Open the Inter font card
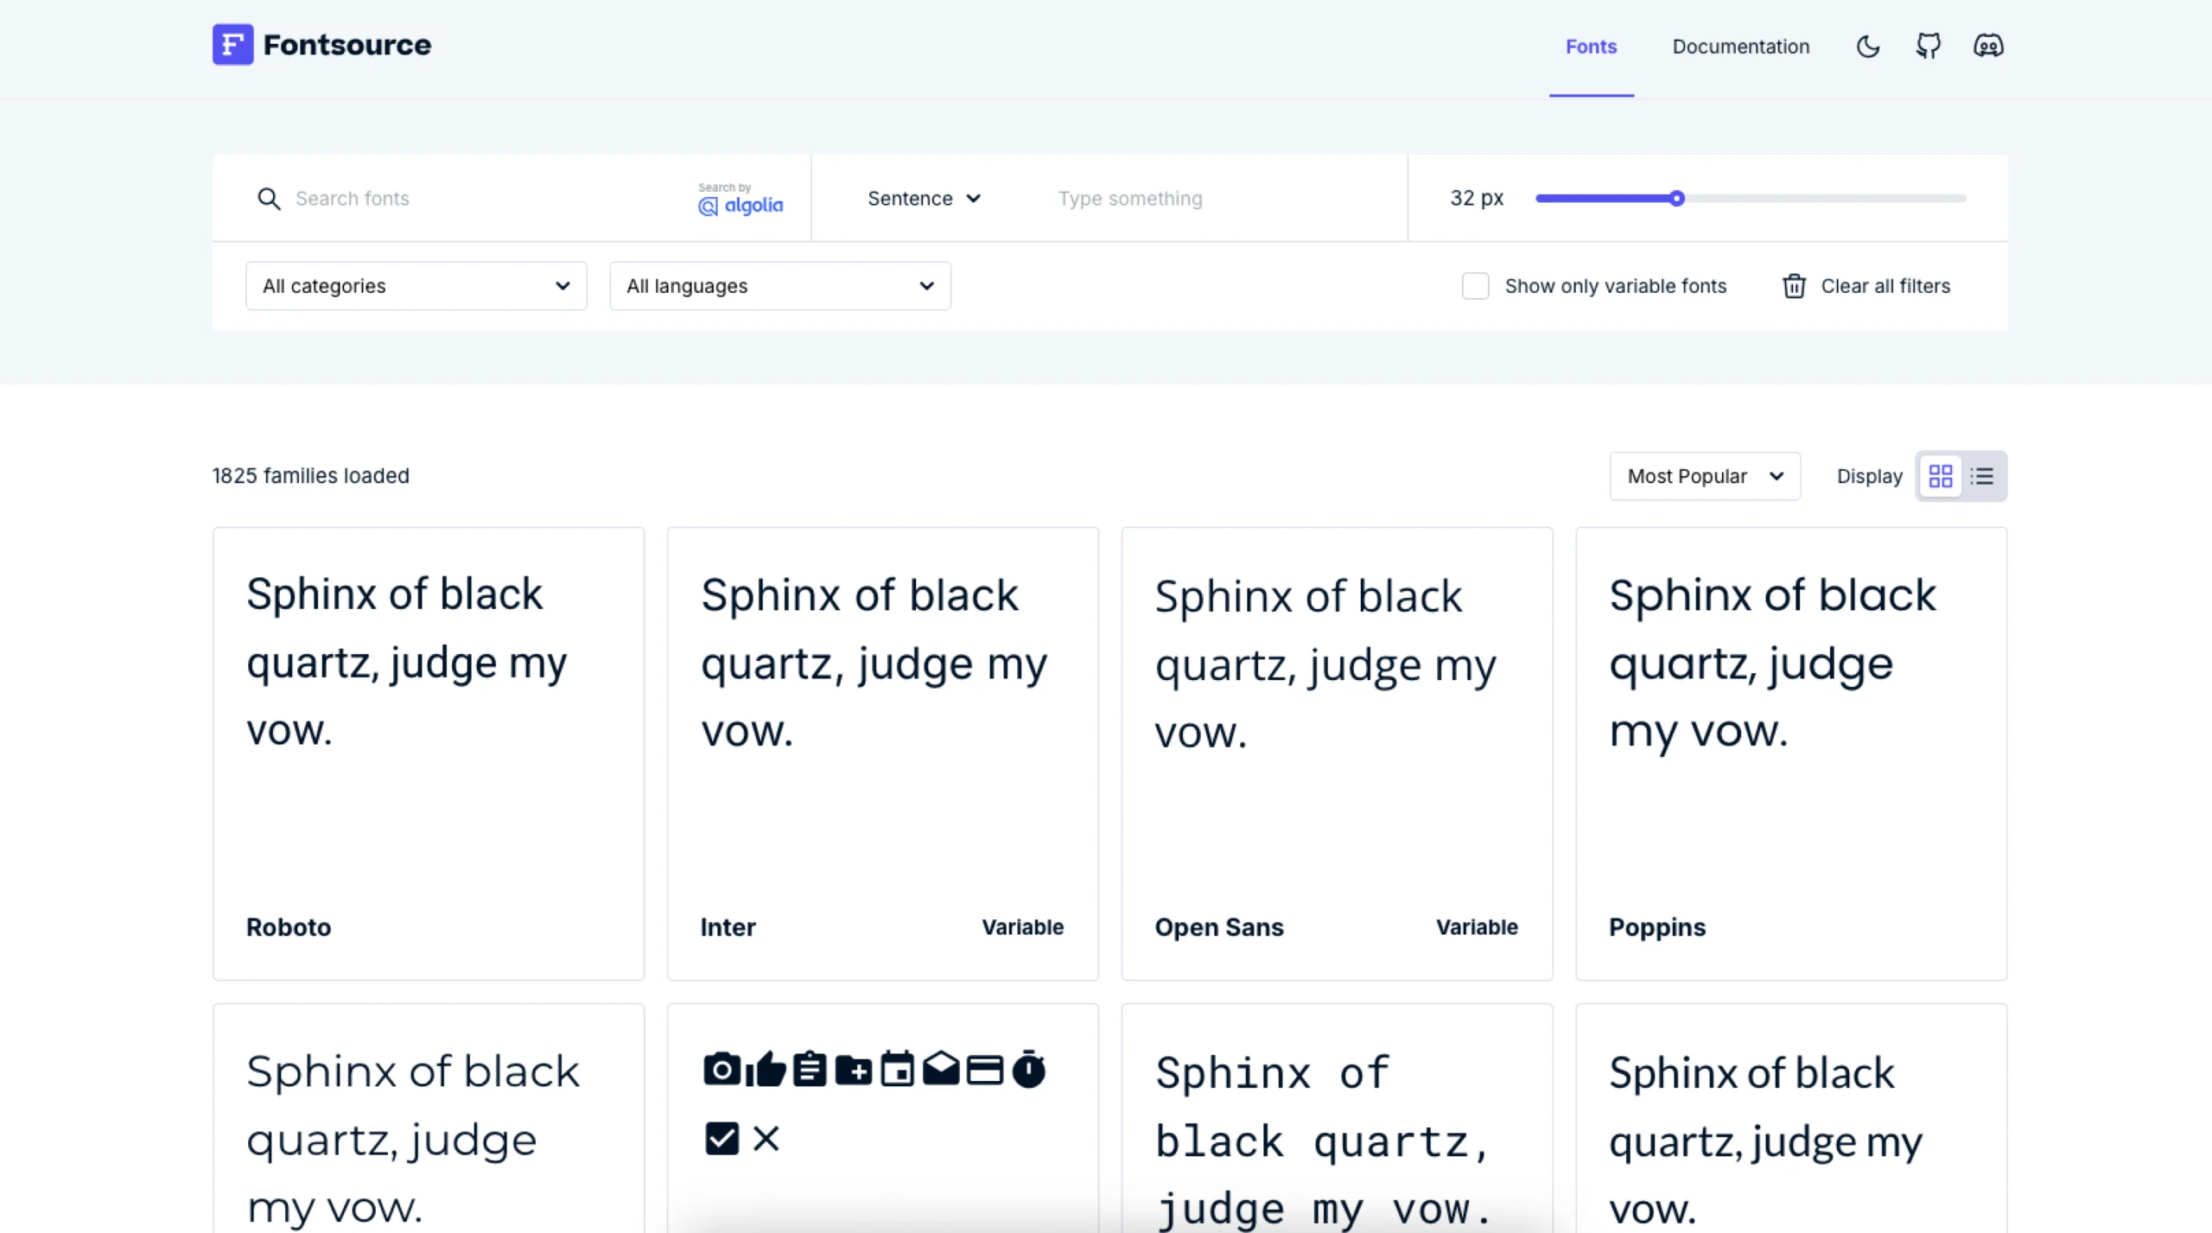The image size is (2212, 1233). (x=883, y=753)
